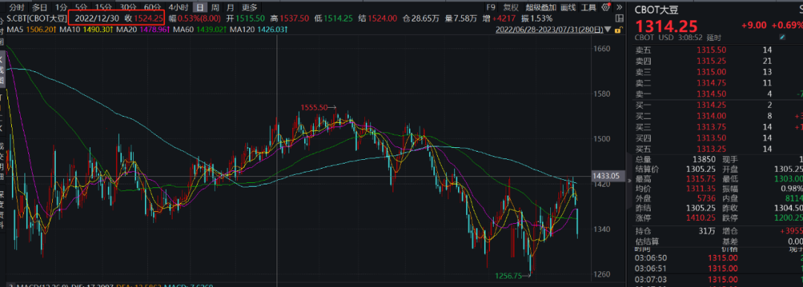Screen dimensions: 803x287
Task: Open the 复权 adjustment dropdown
Action: (x=511, y=7)
